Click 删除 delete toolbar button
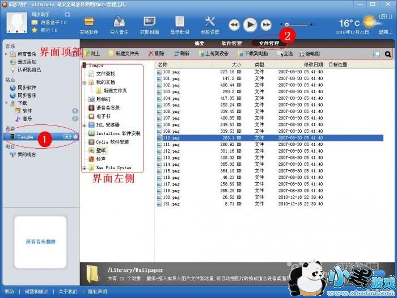The width and height of the screenshot is (397, 298). click(156, 53)
